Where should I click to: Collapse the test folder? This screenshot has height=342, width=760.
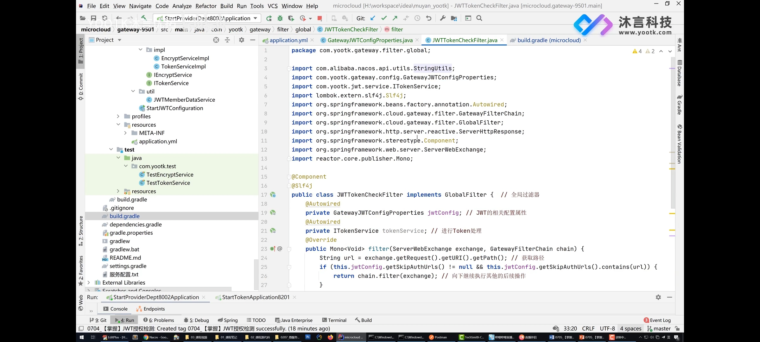click(111, 149)
